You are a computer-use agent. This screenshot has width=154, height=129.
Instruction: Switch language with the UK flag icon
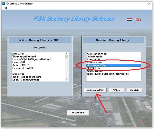(138, 20)
